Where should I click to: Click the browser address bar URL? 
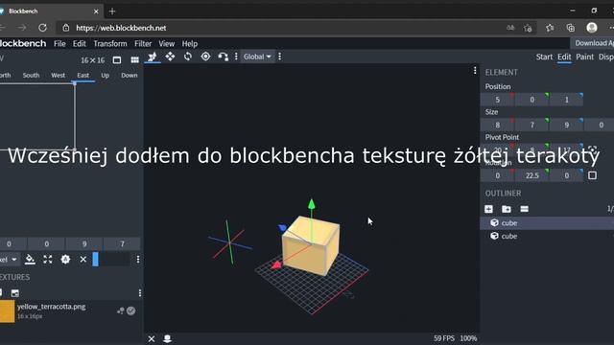coord(121,28)
